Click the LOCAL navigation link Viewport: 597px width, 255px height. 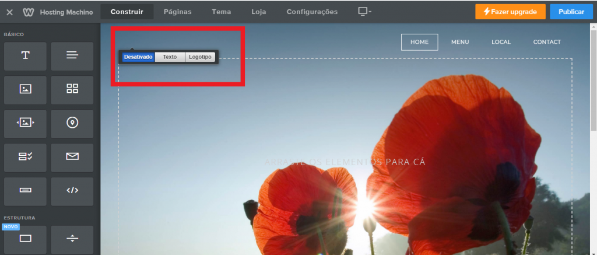click(x=501, y=43)
